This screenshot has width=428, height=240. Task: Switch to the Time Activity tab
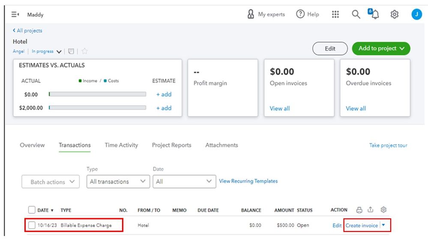(x=121, y=145)
